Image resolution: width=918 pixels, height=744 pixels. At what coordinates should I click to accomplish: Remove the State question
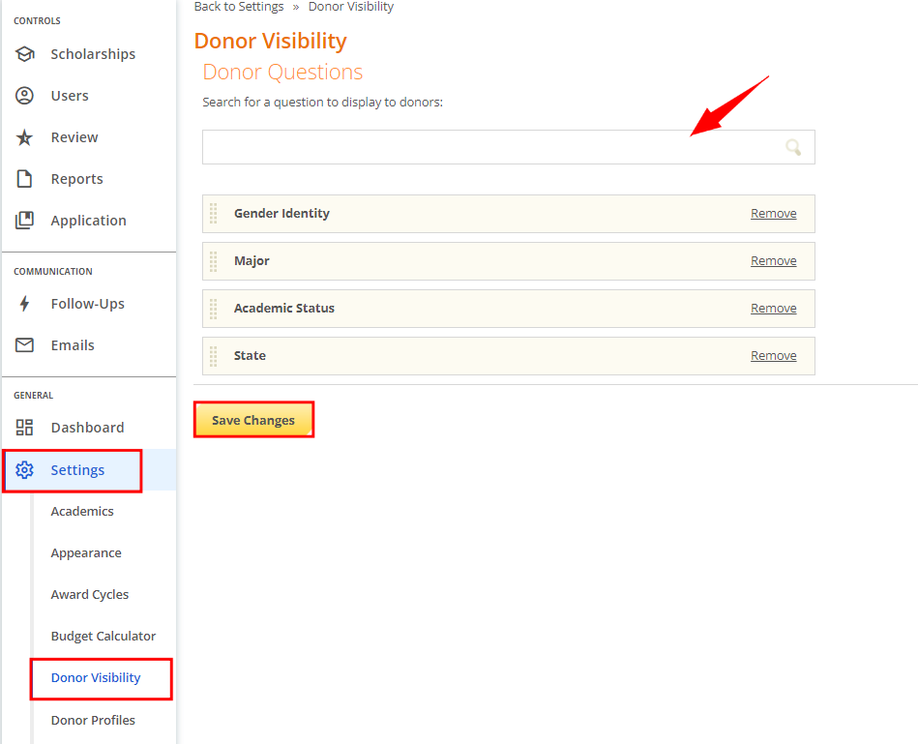click(x=773, y=355)
